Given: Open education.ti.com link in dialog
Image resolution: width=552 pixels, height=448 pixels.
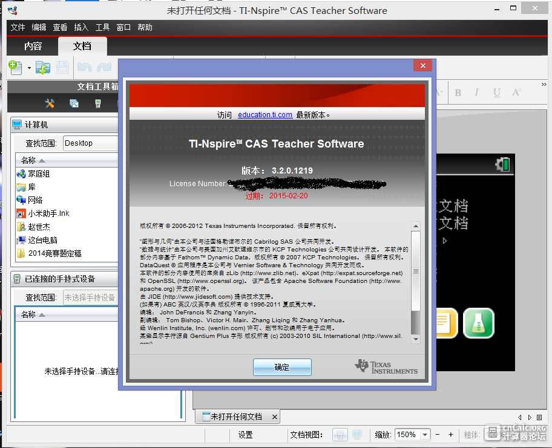Looking at the screenshot, I should 265,115.
